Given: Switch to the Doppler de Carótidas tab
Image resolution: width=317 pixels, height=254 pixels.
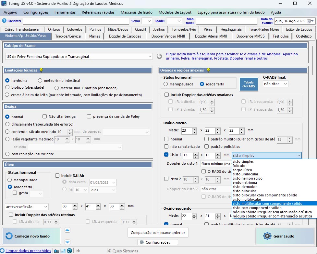Looking at the screenshot, I should 126,36.
